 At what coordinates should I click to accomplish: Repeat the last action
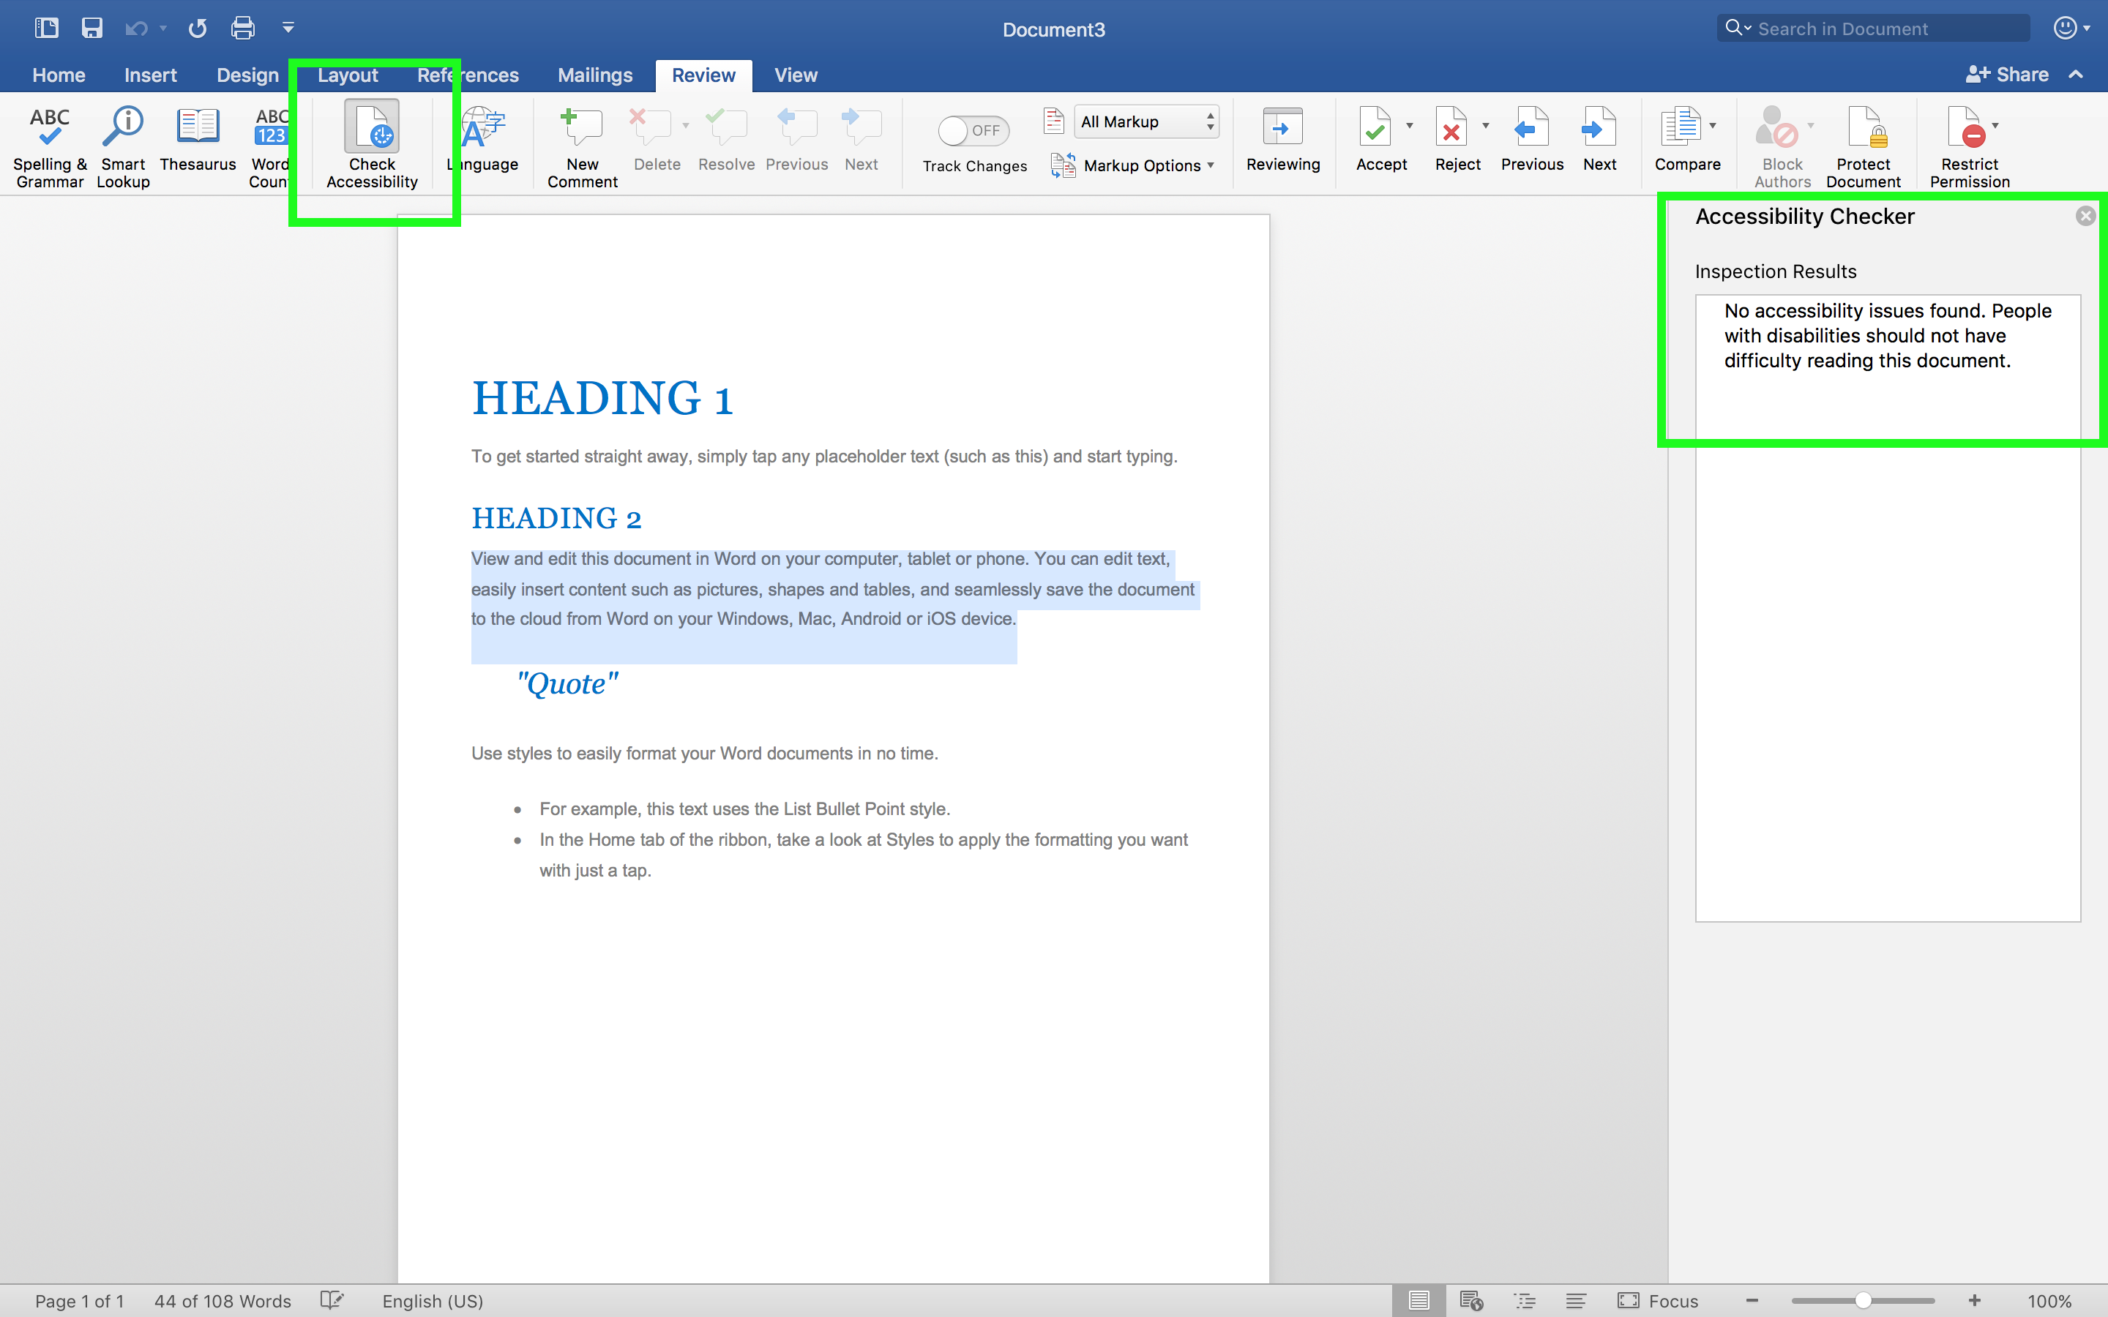pyautogui.click(x=198, y=29)
